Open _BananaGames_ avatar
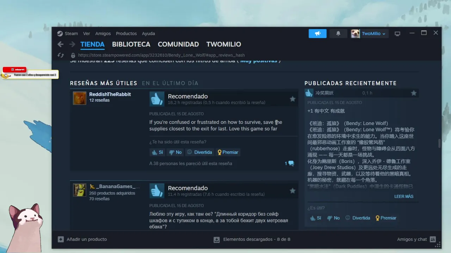The width and height of the screenshot is (451, 253). [x=80, y=190]
